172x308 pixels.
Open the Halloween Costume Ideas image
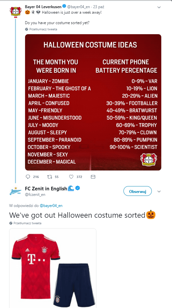(x=93, y=102)
